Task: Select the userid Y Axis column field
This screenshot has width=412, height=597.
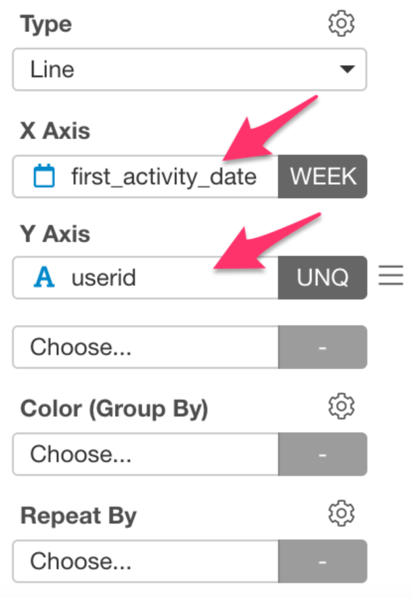Action: pos(145,278)
